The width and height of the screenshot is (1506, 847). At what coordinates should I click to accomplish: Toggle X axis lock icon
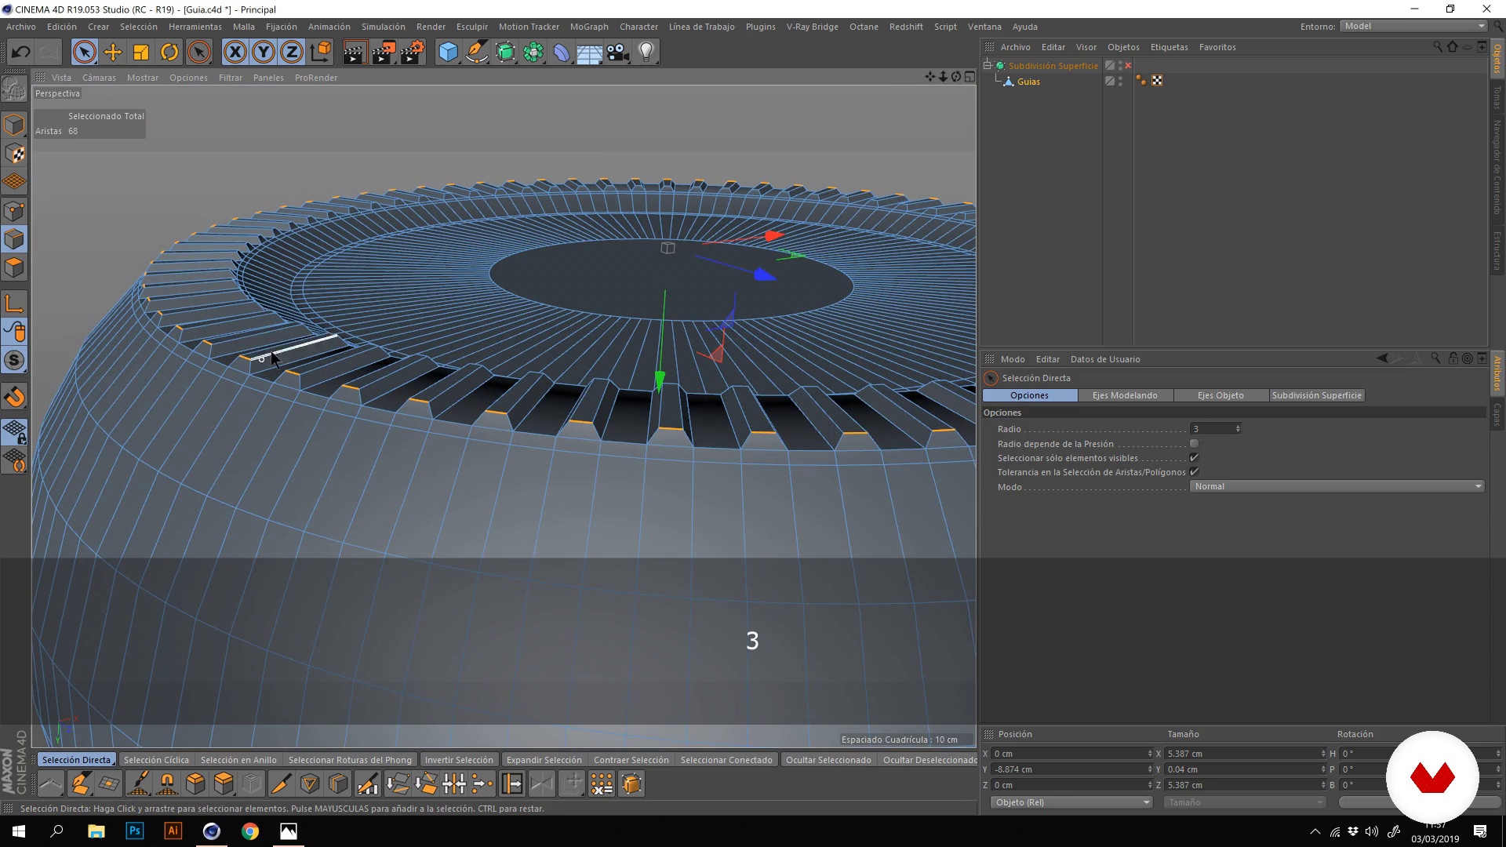pos(235,53)
